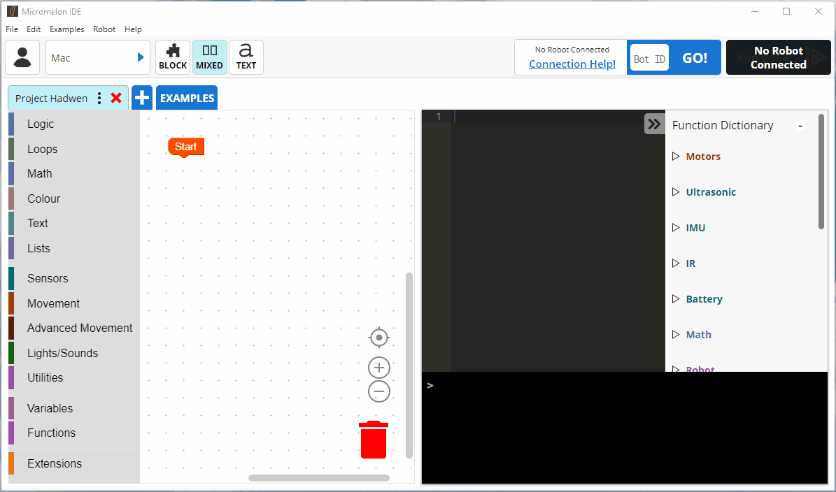
Task: Open Project Hadwen three-dot options menu
Action: pyautogui.click(x=99, y=98)
